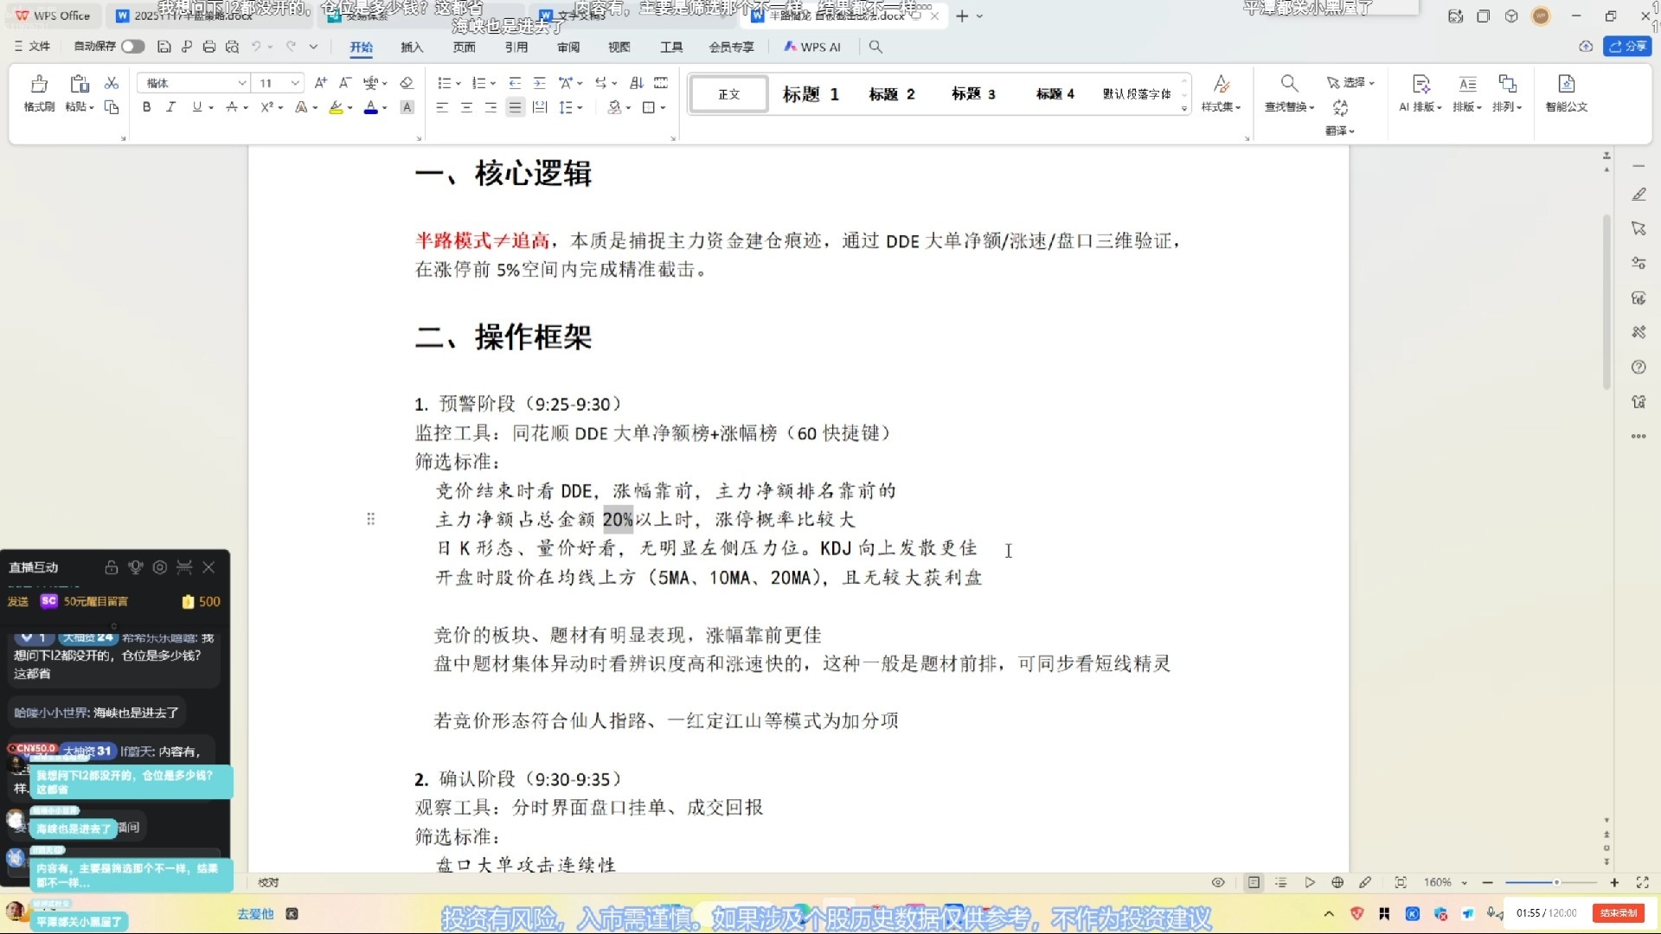Screen dimensions: 1661x934
Task: Click the font color swatch
Action: click(370, 108)
